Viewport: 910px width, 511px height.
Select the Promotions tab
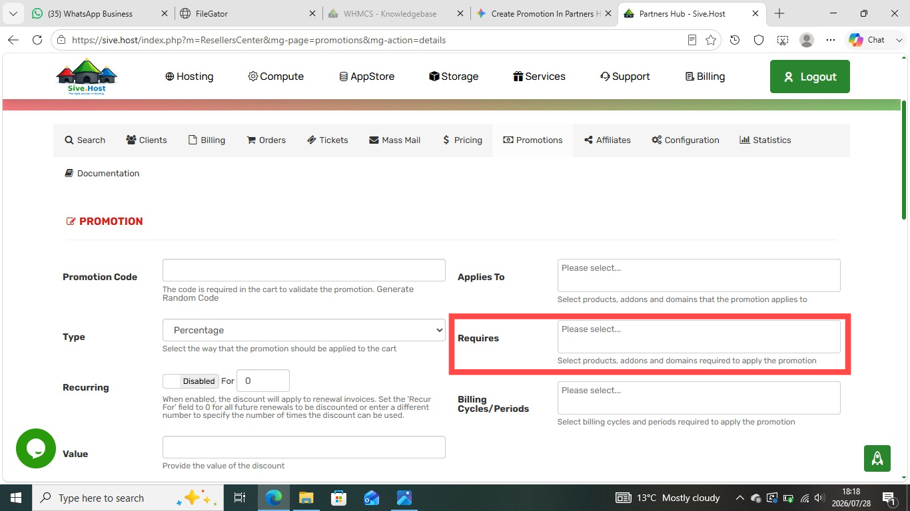pos(532,140)
